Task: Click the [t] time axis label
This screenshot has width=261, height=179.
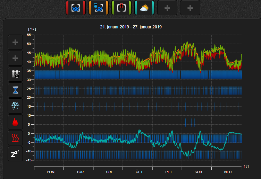Action: point(246,167)
